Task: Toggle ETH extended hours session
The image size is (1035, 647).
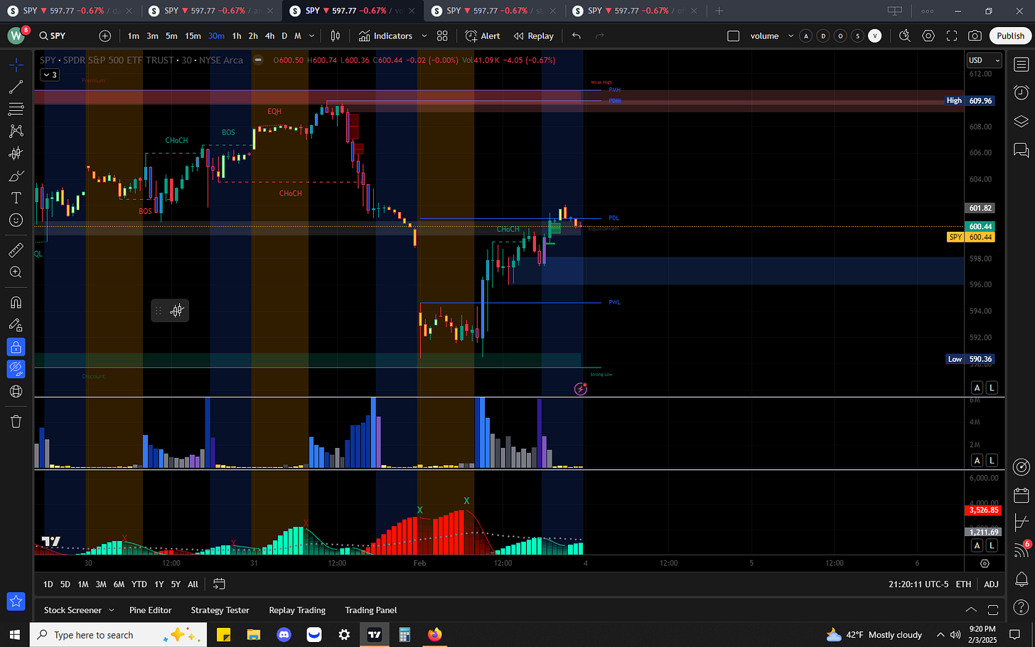Action: pos(963,584)
